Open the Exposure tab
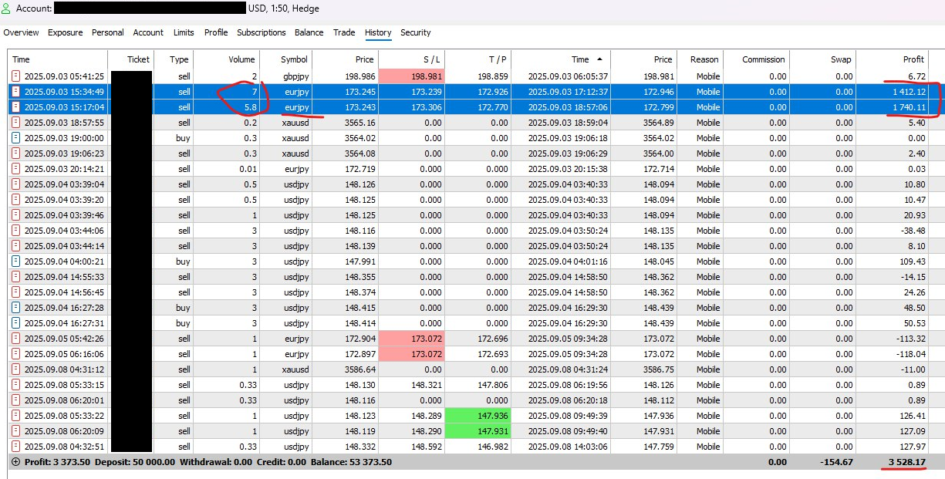The image size is (945, 479). coord(65,32)
